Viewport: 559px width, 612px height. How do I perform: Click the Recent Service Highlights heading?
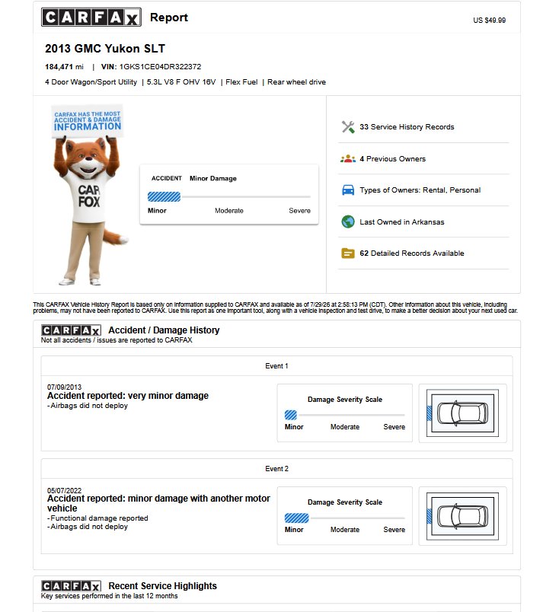click(x=162, y=586)
